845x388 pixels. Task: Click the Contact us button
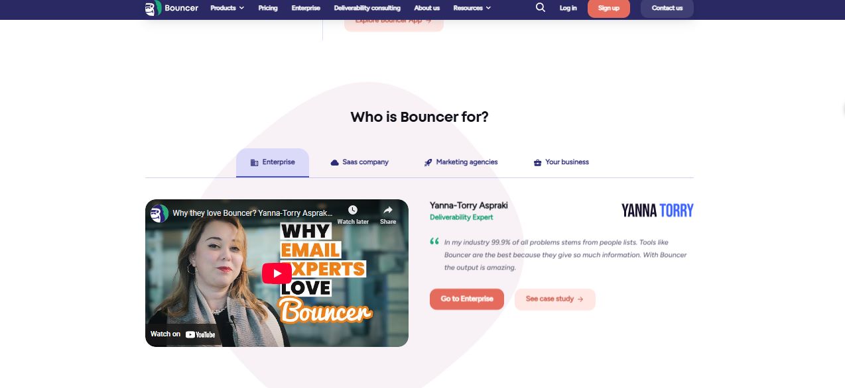point(667,8)
